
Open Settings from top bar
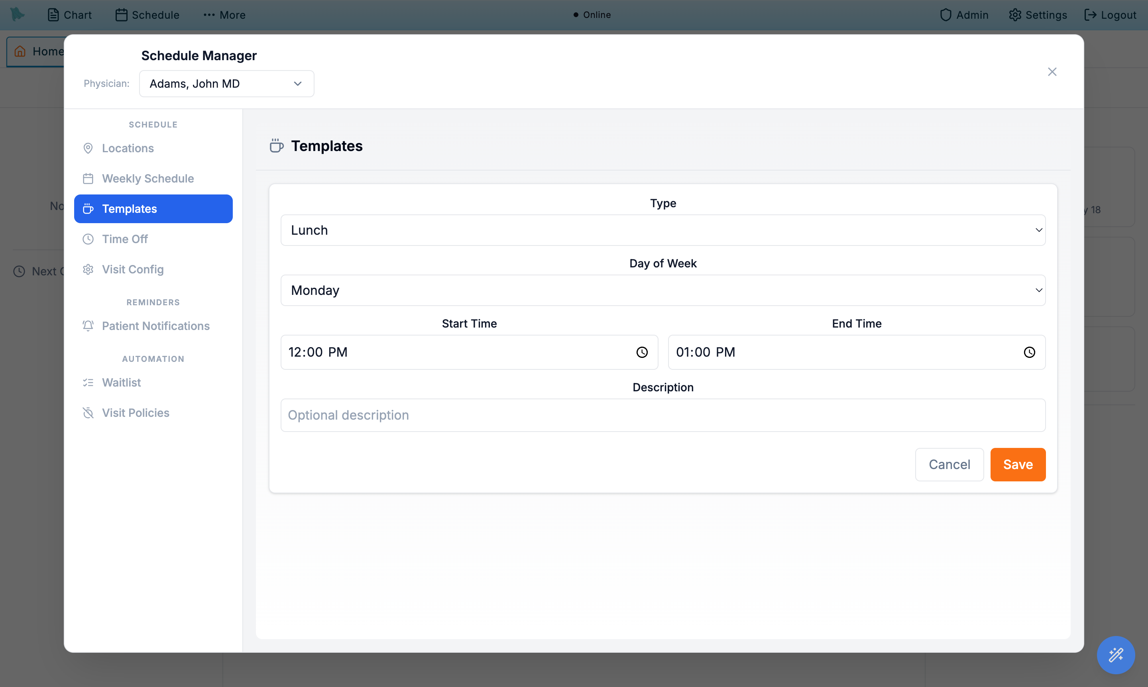click(1038, 15)
